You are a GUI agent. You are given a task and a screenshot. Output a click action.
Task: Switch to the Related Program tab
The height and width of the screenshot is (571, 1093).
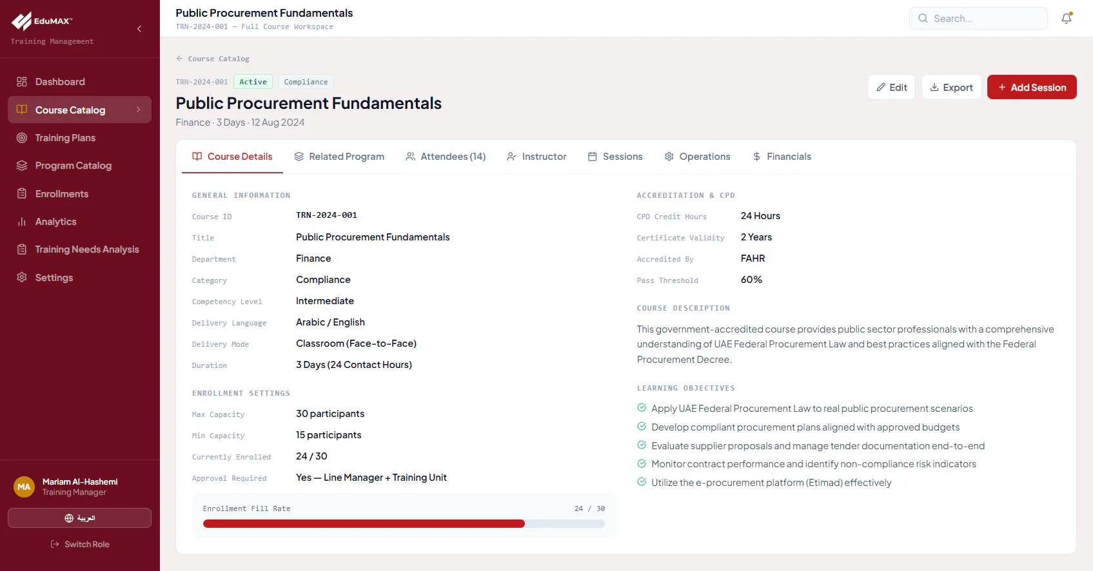(339, 157)
